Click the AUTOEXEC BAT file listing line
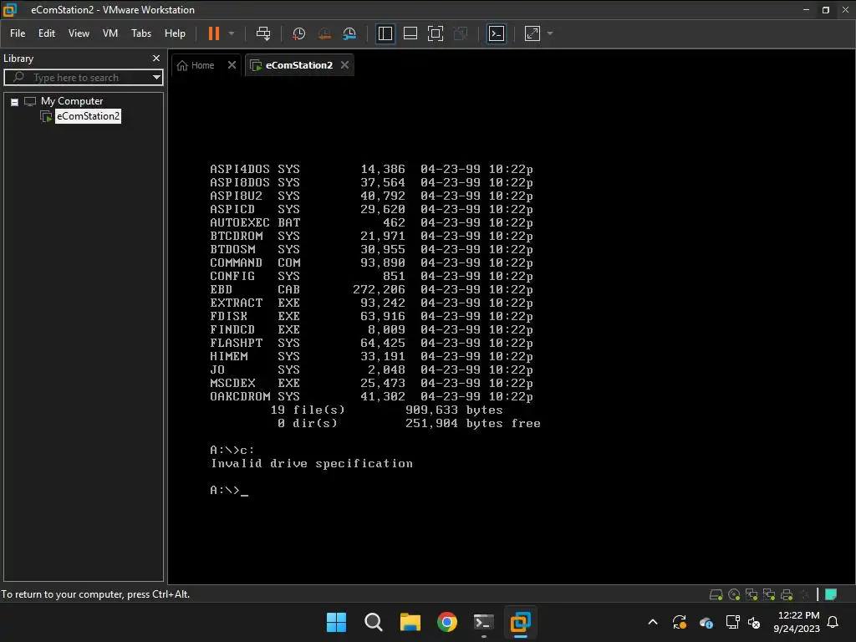 [x=371, y=222]
